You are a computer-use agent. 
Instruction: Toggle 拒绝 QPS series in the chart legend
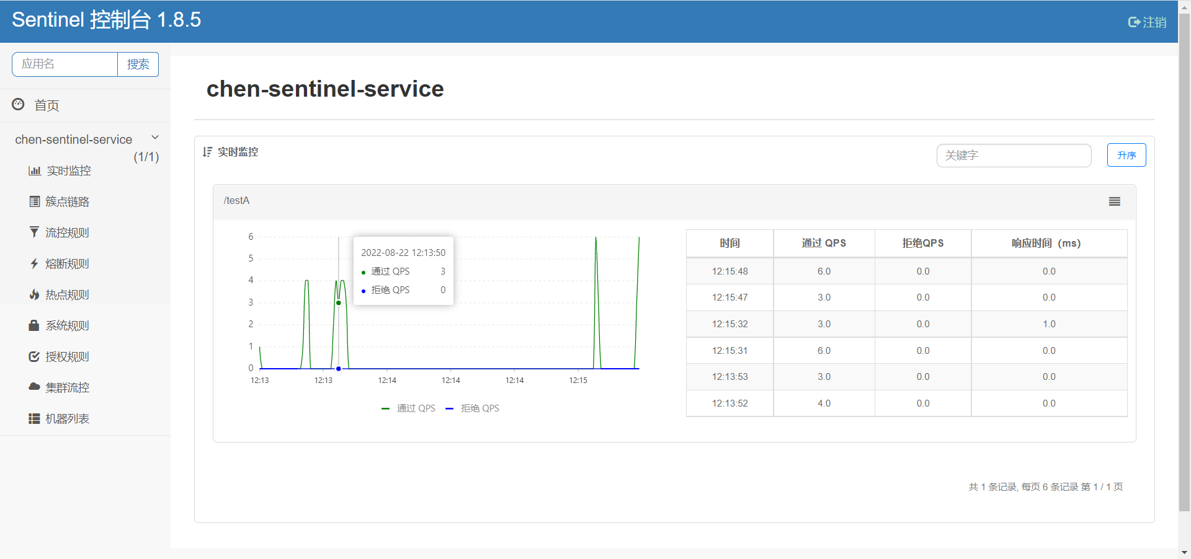[x=473, y=408]
